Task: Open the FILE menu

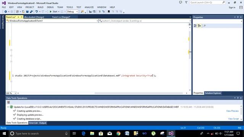Action: (x=4, y=7)
